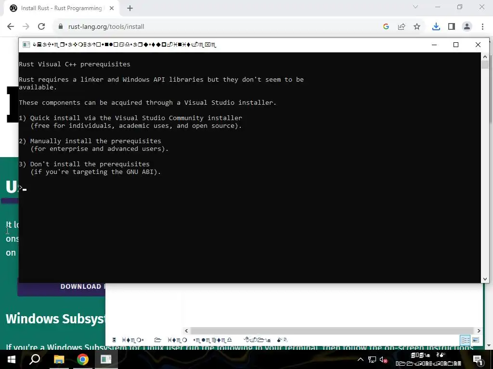Image resolution: width=493 pixels, height=369 pixels.
Task: Click the web page scrollbar's down arrow
Action: pos(489,345)
